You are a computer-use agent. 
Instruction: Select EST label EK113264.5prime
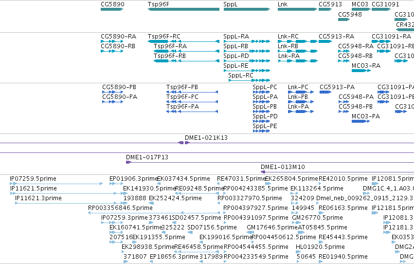coord(317,189)
